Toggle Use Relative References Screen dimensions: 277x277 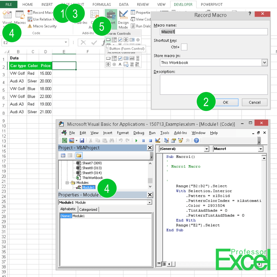click(x=42, y=19)
